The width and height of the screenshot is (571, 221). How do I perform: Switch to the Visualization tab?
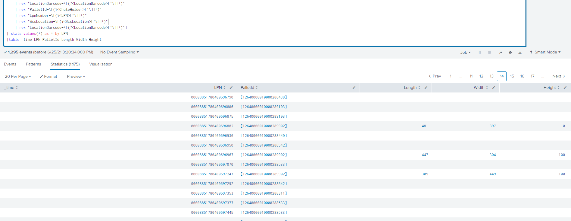[x=101, y=64]
